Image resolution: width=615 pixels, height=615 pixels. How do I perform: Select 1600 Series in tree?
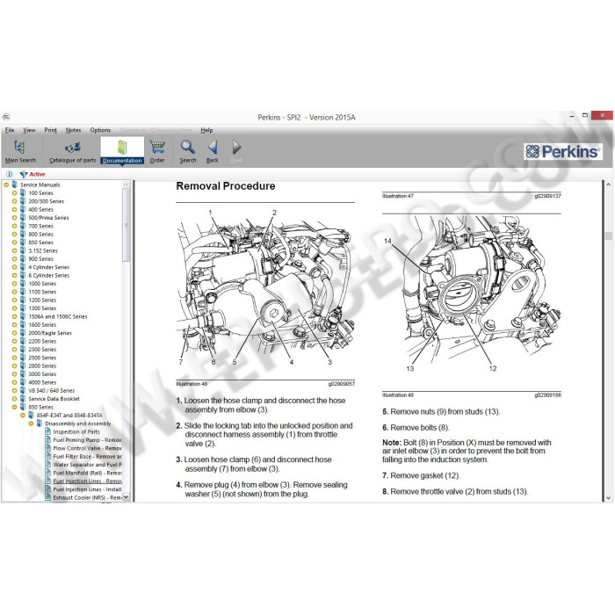pos(42,325)
